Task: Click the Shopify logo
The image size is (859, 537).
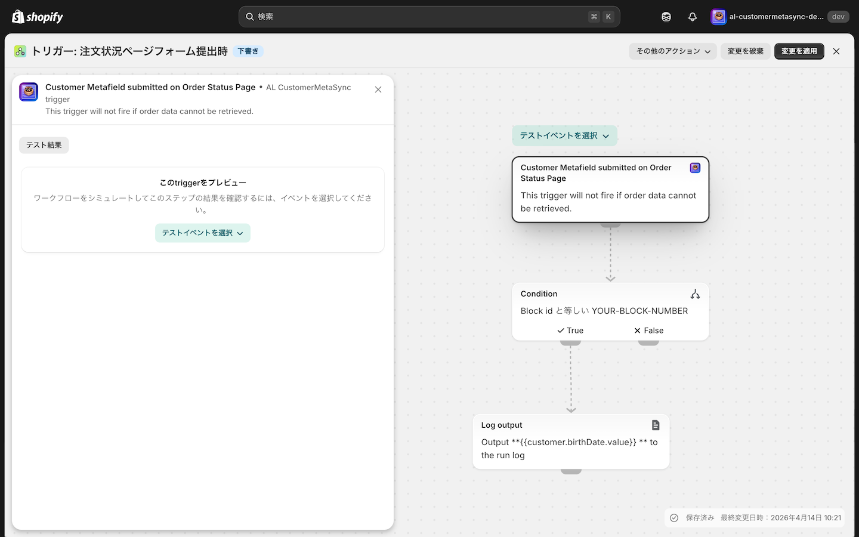Action: [x=38, y=17]
